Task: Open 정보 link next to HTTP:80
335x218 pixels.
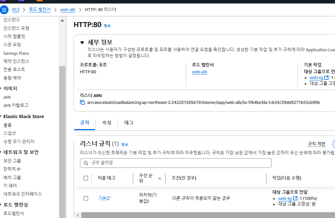Action: coord(107,26)
